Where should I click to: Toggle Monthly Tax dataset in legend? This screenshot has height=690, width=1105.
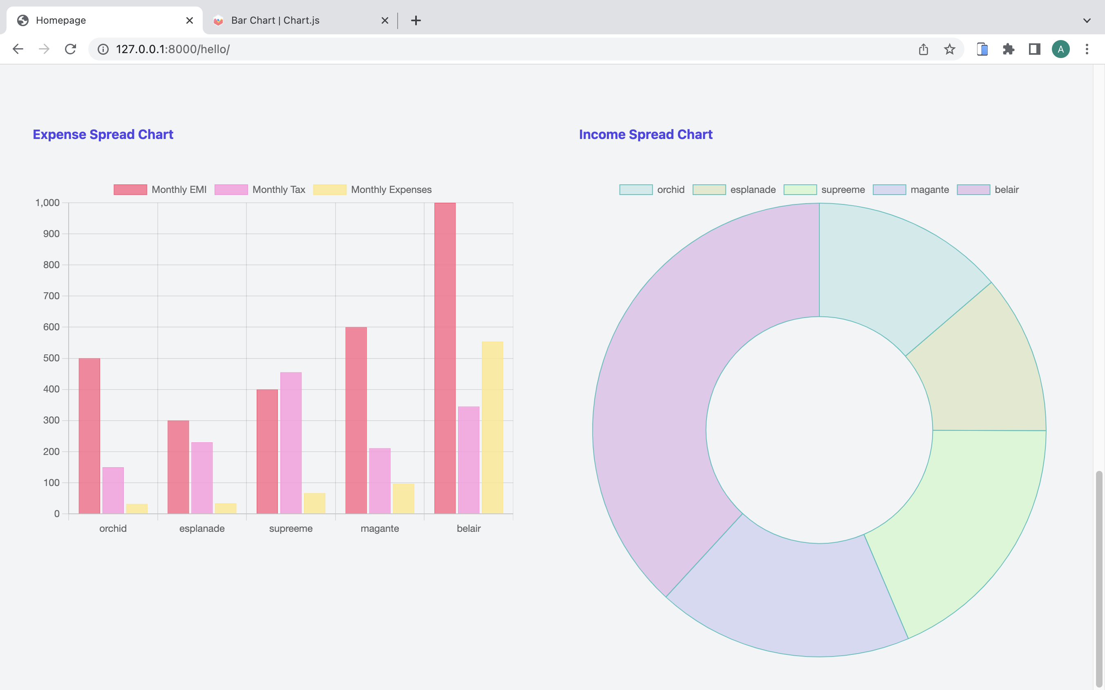[259, 189]
